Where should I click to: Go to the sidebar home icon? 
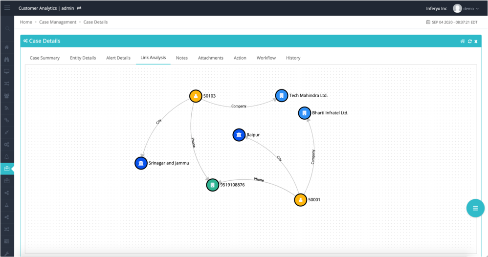(x=7, y=47)
